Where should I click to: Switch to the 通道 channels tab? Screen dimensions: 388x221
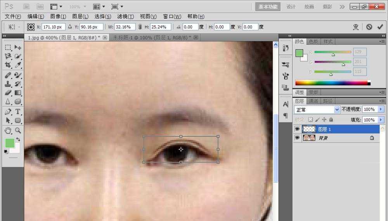[314, 101]
